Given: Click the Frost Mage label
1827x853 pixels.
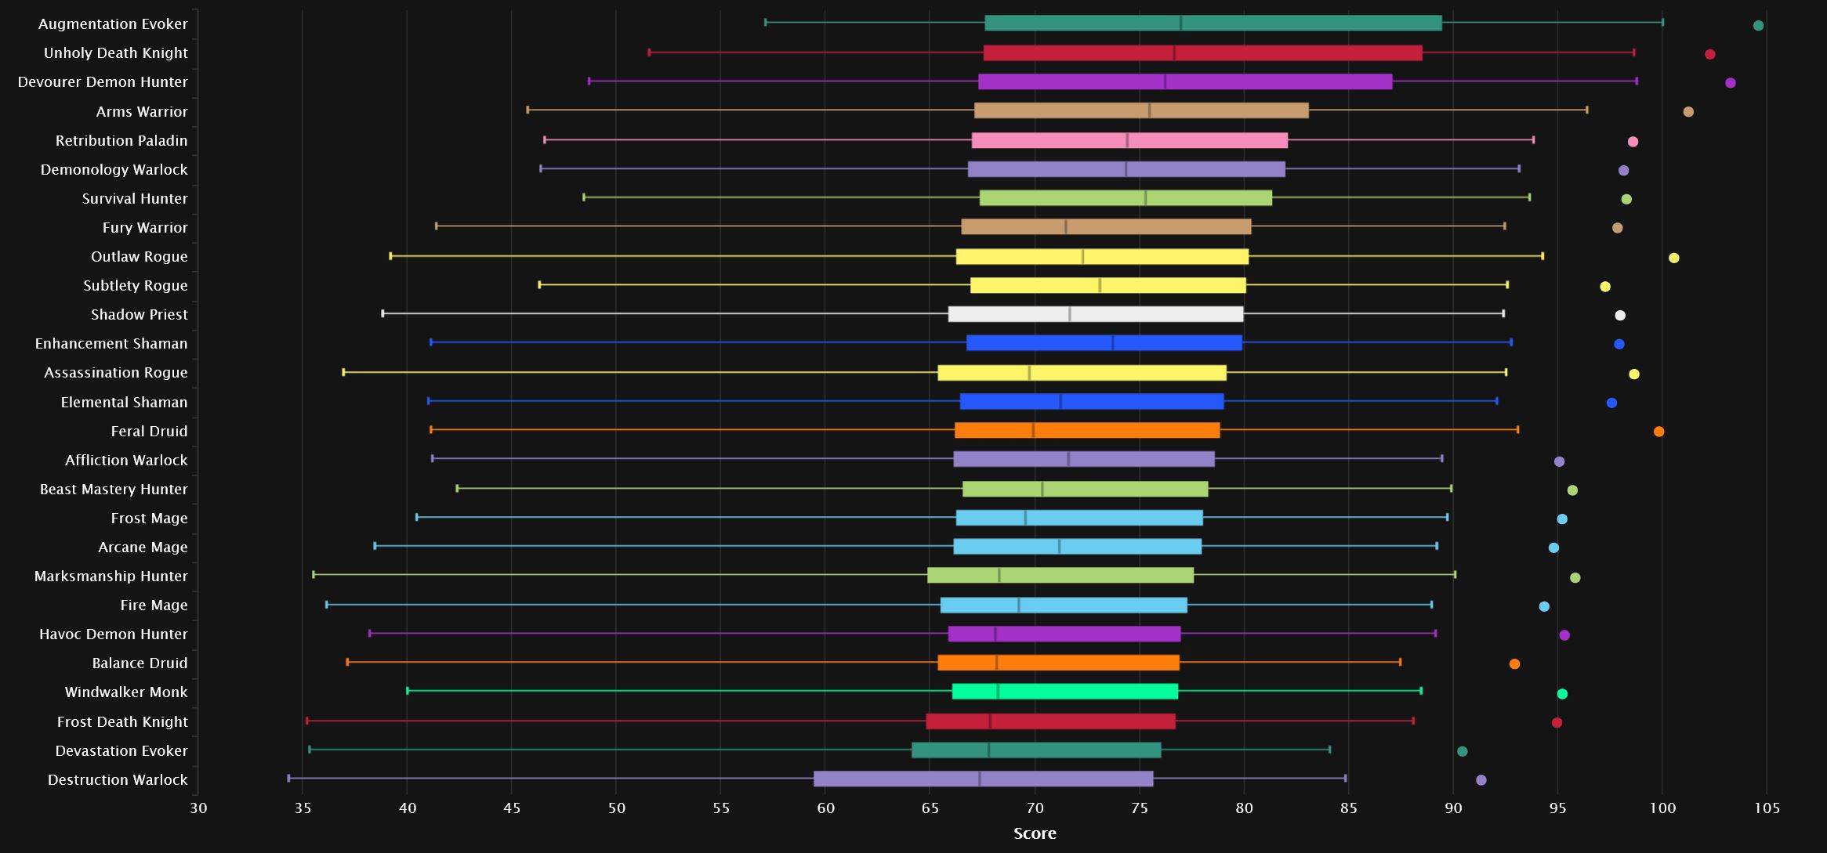Looking at the screenshot, I should pyautogui.click(x=149, y=518).
